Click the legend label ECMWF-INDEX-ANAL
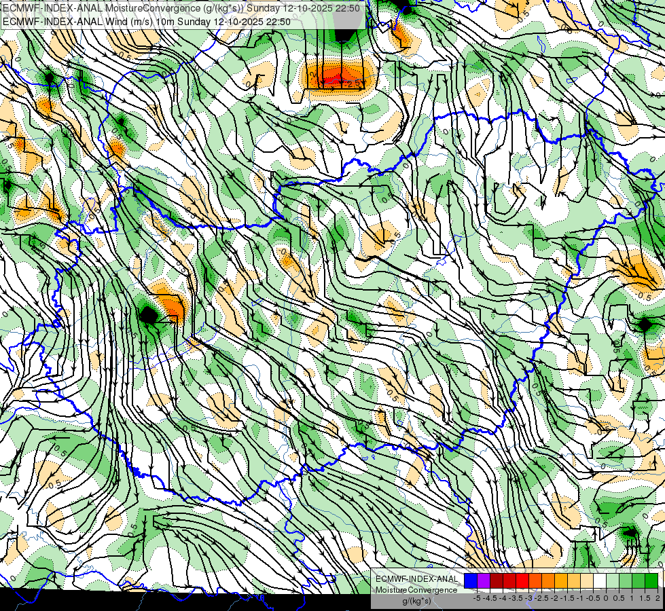The height and width of the screenshot is (611, 665). click(x=417, y=579)
